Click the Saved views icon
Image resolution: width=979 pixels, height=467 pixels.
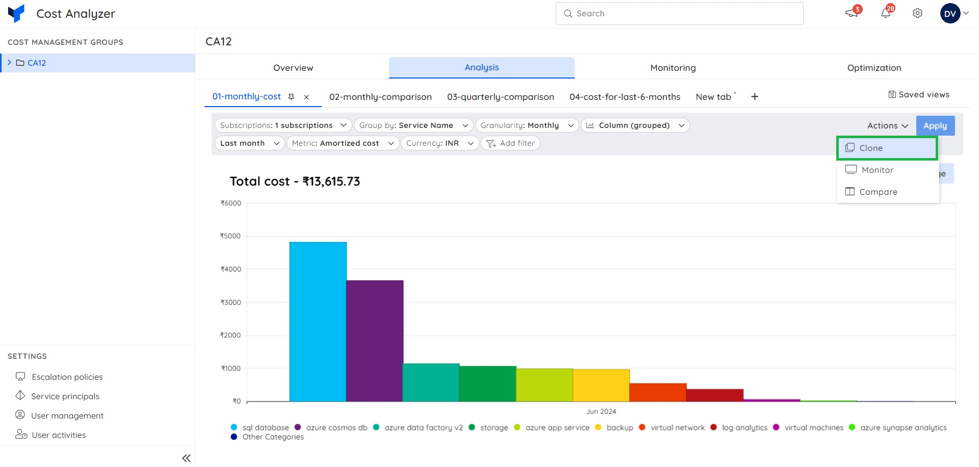pyautogui.click(x=892, y=94)
